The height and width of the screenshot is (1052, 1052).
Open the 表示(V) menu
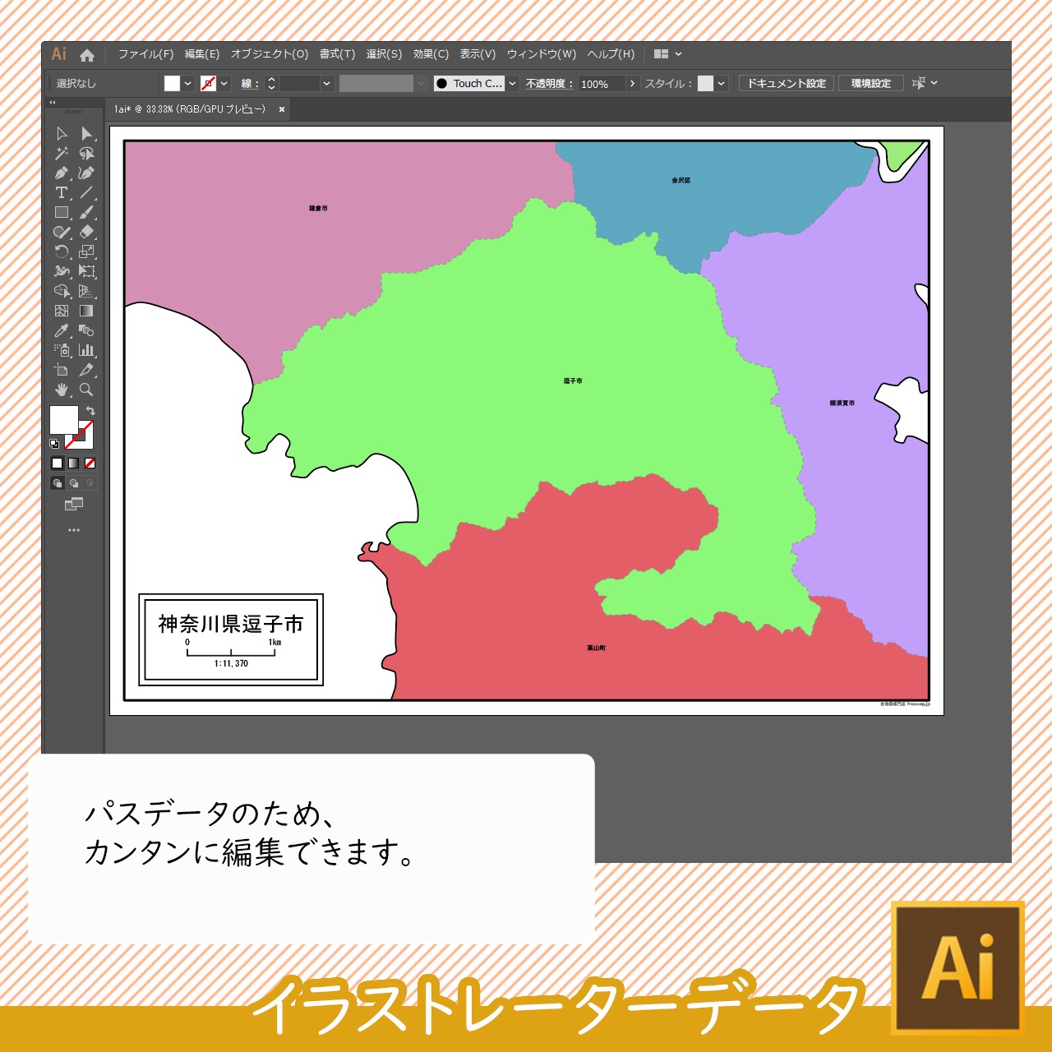pos(478,54)
